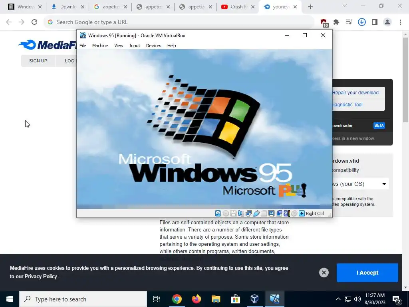Expand the operating system dropdown (your OS)
The width and height of the screenshot is (409, 307).
pos(361,184)
